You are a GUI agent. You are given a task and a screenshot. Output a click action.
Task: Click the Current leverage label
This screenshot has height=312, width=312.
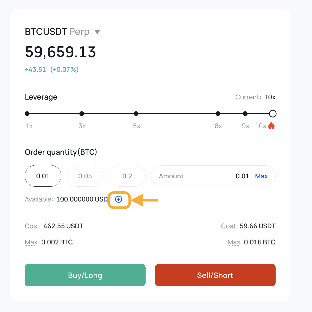point(248,97)
